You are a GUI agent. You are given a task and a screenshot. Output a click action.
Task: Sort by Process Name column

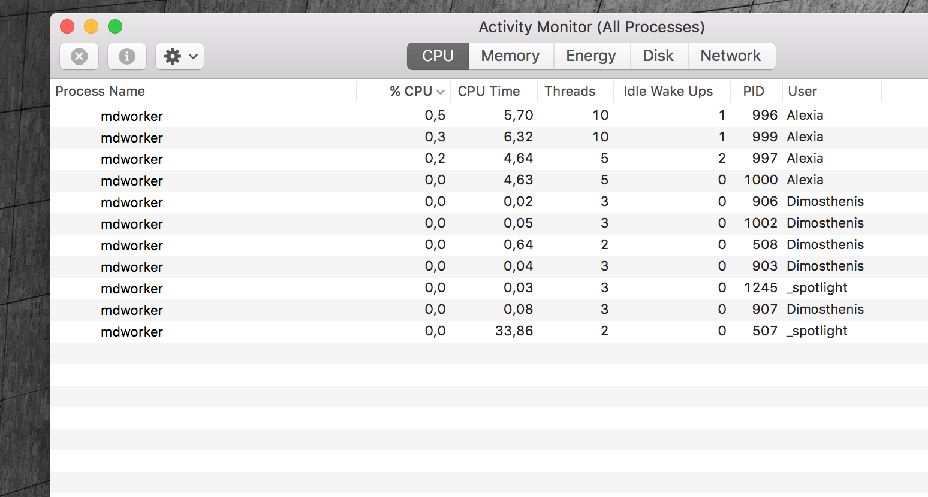204,92
